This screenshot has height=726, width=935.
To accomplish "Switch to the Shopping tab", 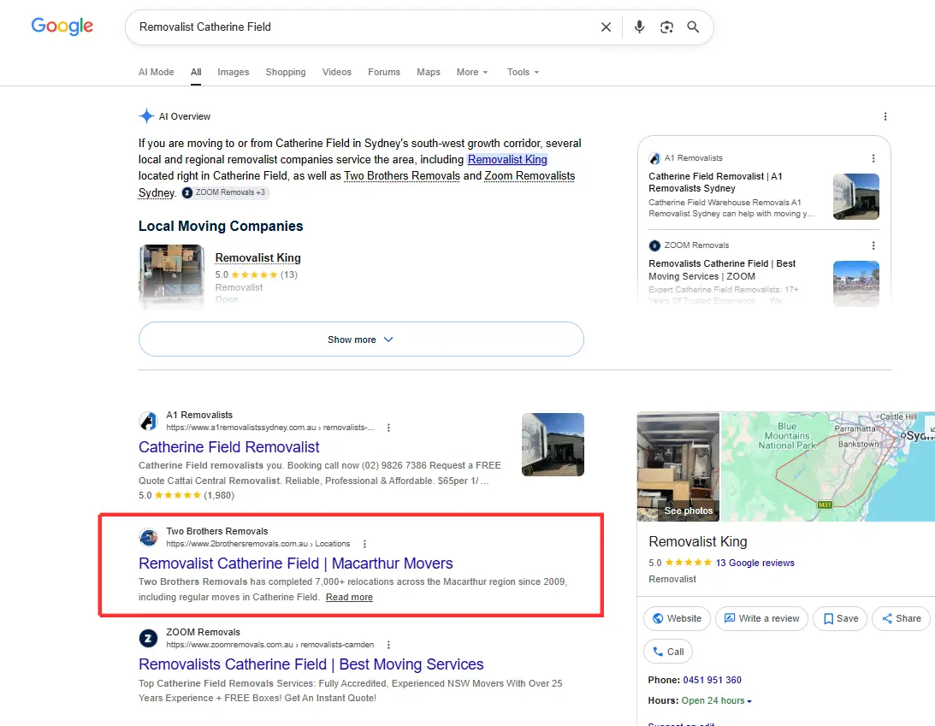I will point(286,72).
